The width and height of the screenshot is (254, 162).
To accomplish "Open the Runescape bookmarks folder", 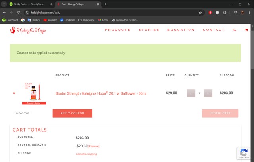I will (x=87, y=20).
